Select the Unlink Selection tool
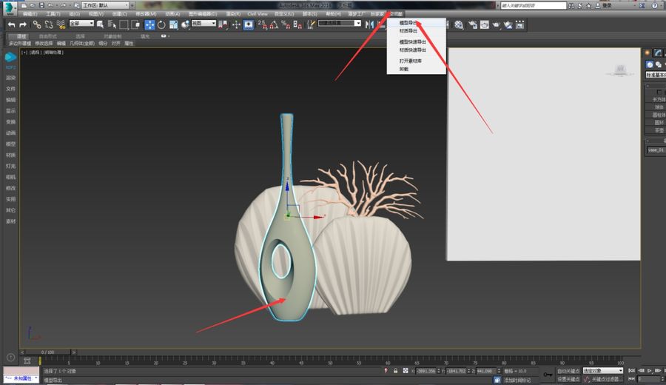This screenshot has height=385, width=666. tap(49, 24)
